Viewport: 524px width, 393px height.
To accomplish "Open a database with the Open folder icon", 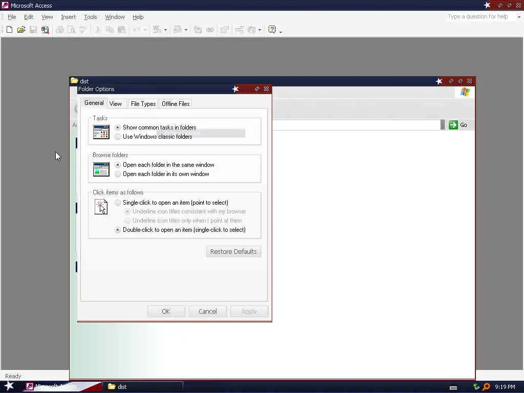I will coord(21,30).
